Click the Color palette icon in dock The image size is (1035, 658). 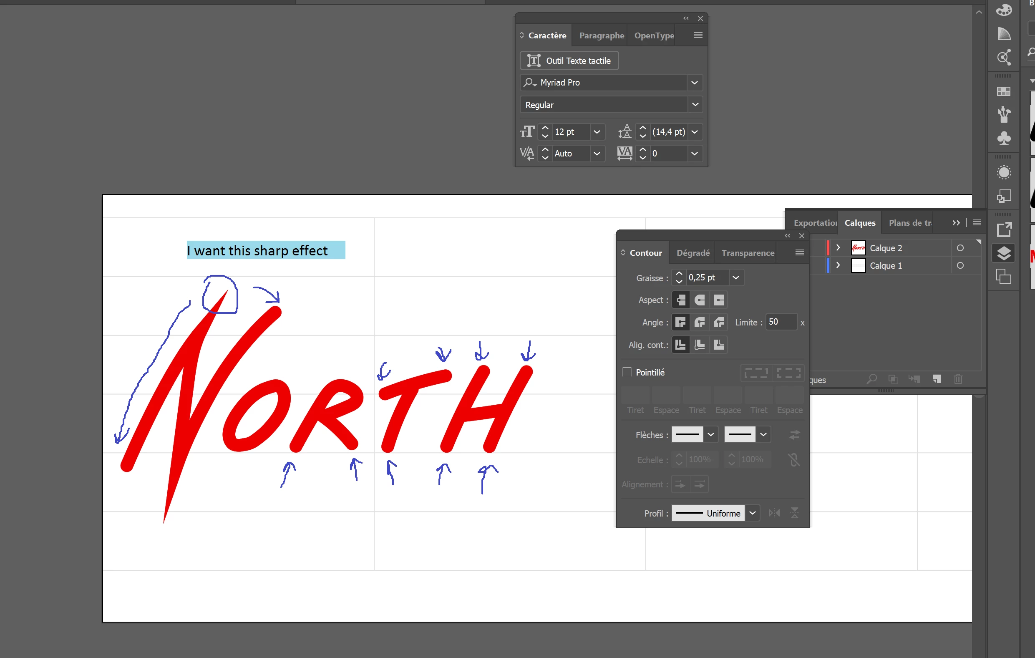coord(1004,10)
